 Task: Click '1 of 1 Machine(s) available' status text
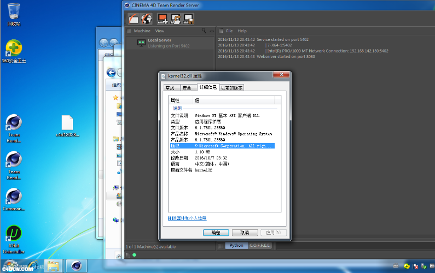pyautogui.click(x=150, y=247)
